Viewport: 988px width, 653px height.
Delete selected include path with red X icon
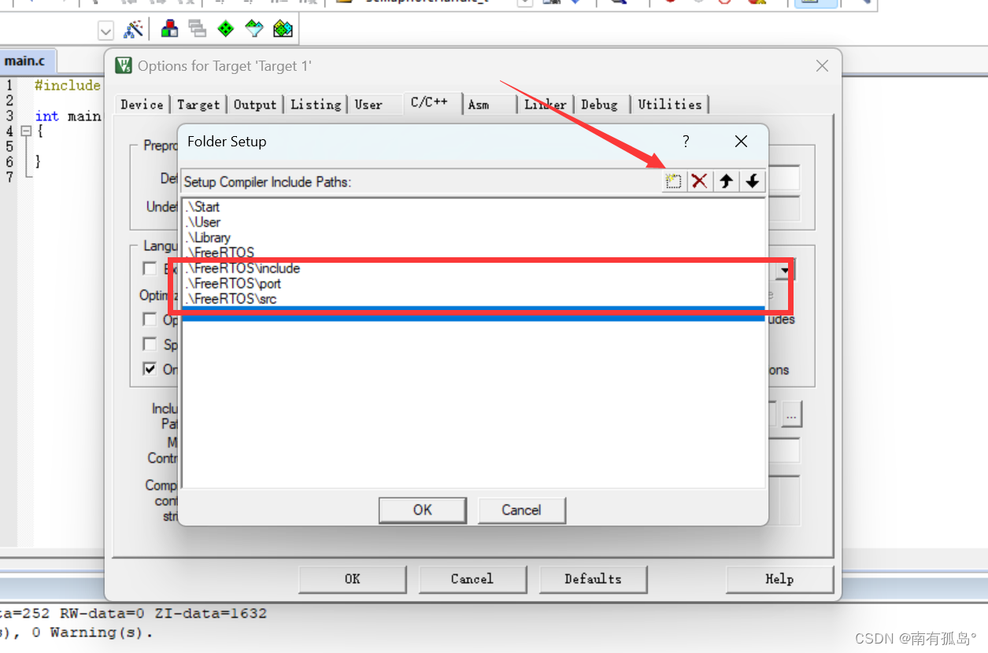tap(700, 181)
